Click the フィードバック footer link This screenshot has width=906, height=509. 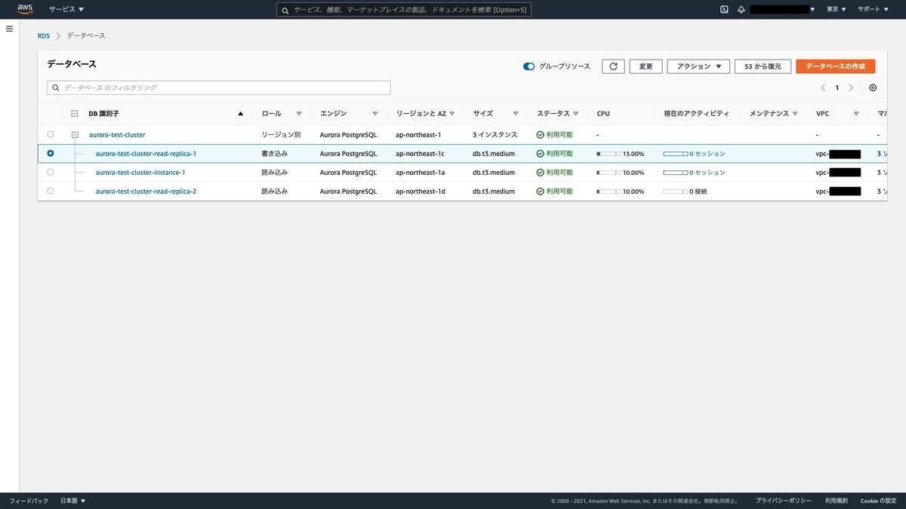(29, 501)
